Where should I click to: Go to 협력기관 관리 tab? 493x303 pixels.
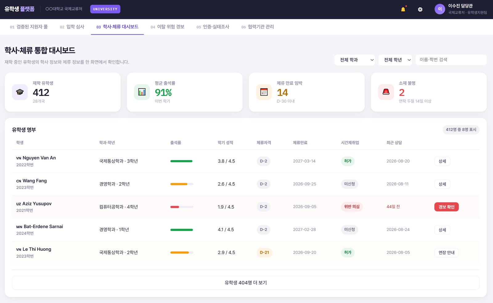pos(258,27)
